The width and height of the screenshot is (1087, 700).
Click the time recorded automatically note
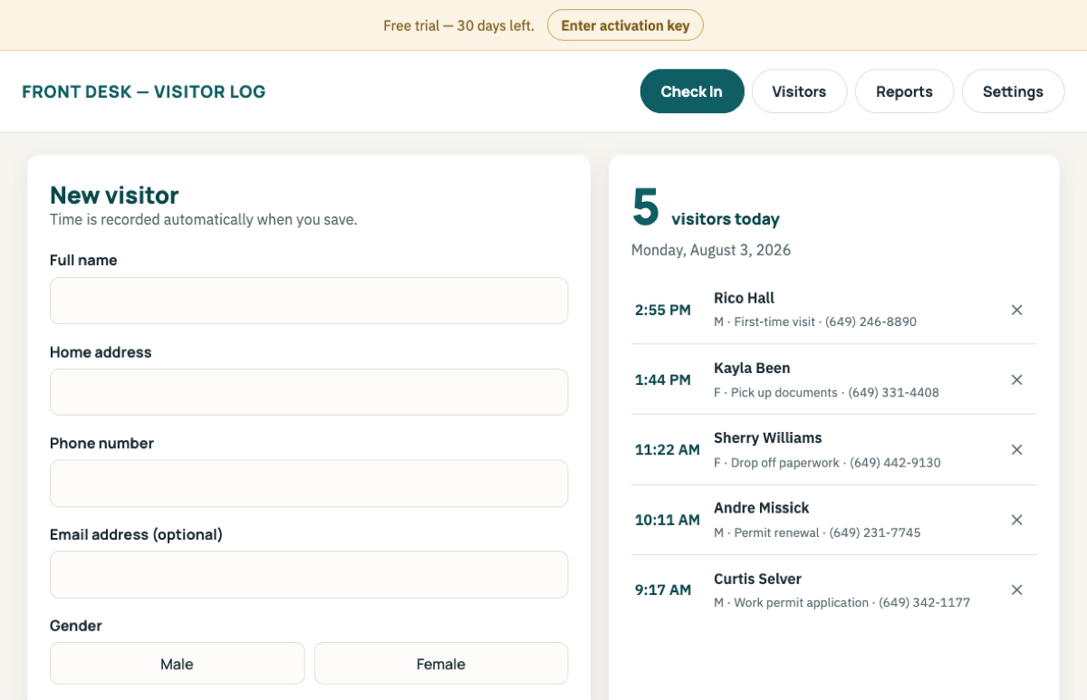pyautogui.click(x=204, y=219)
